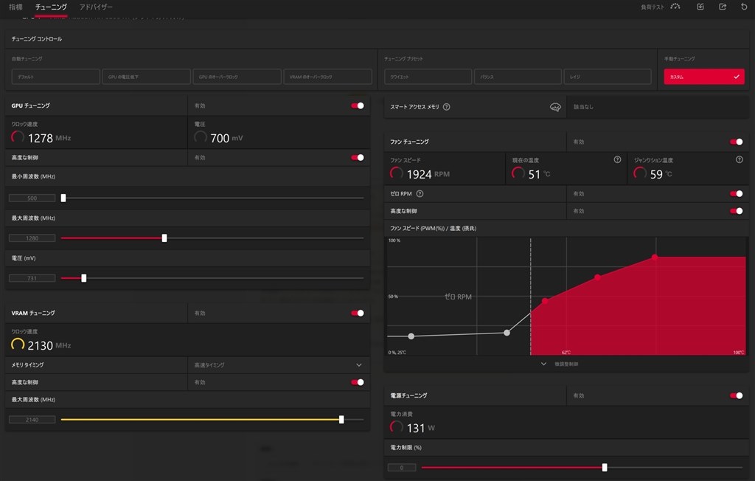Click the import profile icon in top bar
The image size is (755, 481).
[700, 7]
